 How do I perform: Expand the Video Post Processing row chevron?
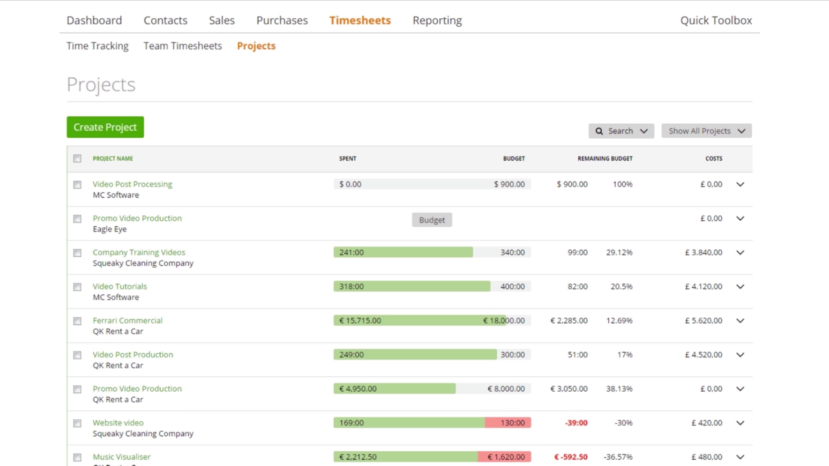740,184
